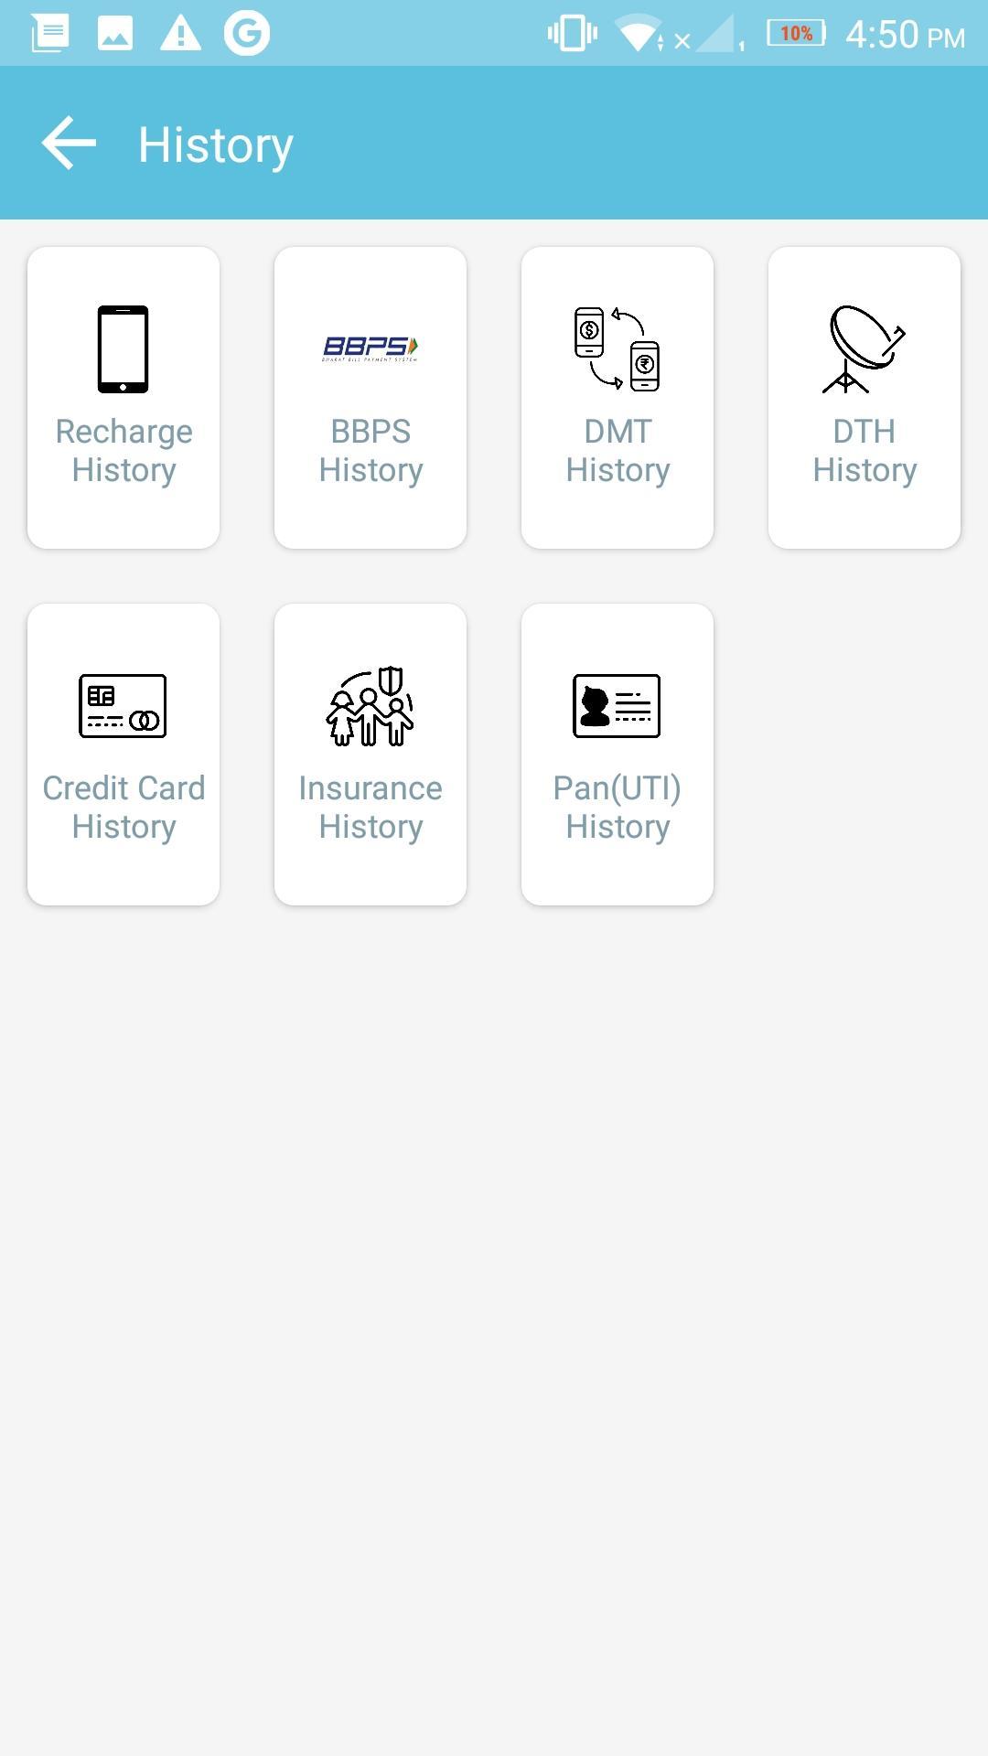
Task: Tap the mobile phone recharge icon
Action: coord(123,349)
